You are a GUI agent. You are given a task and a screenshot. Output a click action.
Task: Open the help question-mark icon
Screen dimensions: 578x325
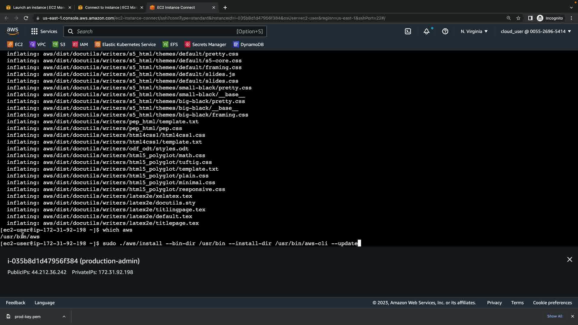pyautogui.click(x=445, y=31)
